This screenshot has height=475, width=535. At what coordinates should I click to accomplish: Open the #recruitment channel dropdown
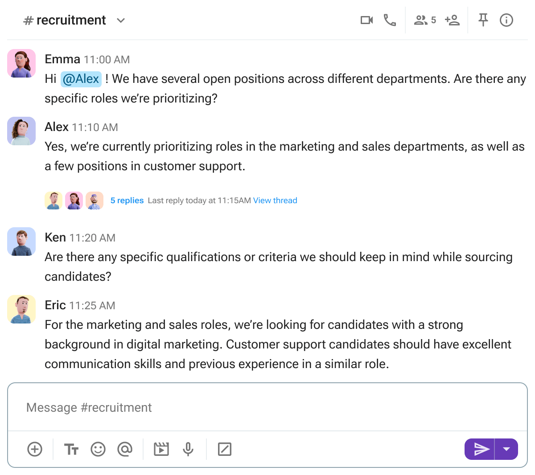[120, 20]
